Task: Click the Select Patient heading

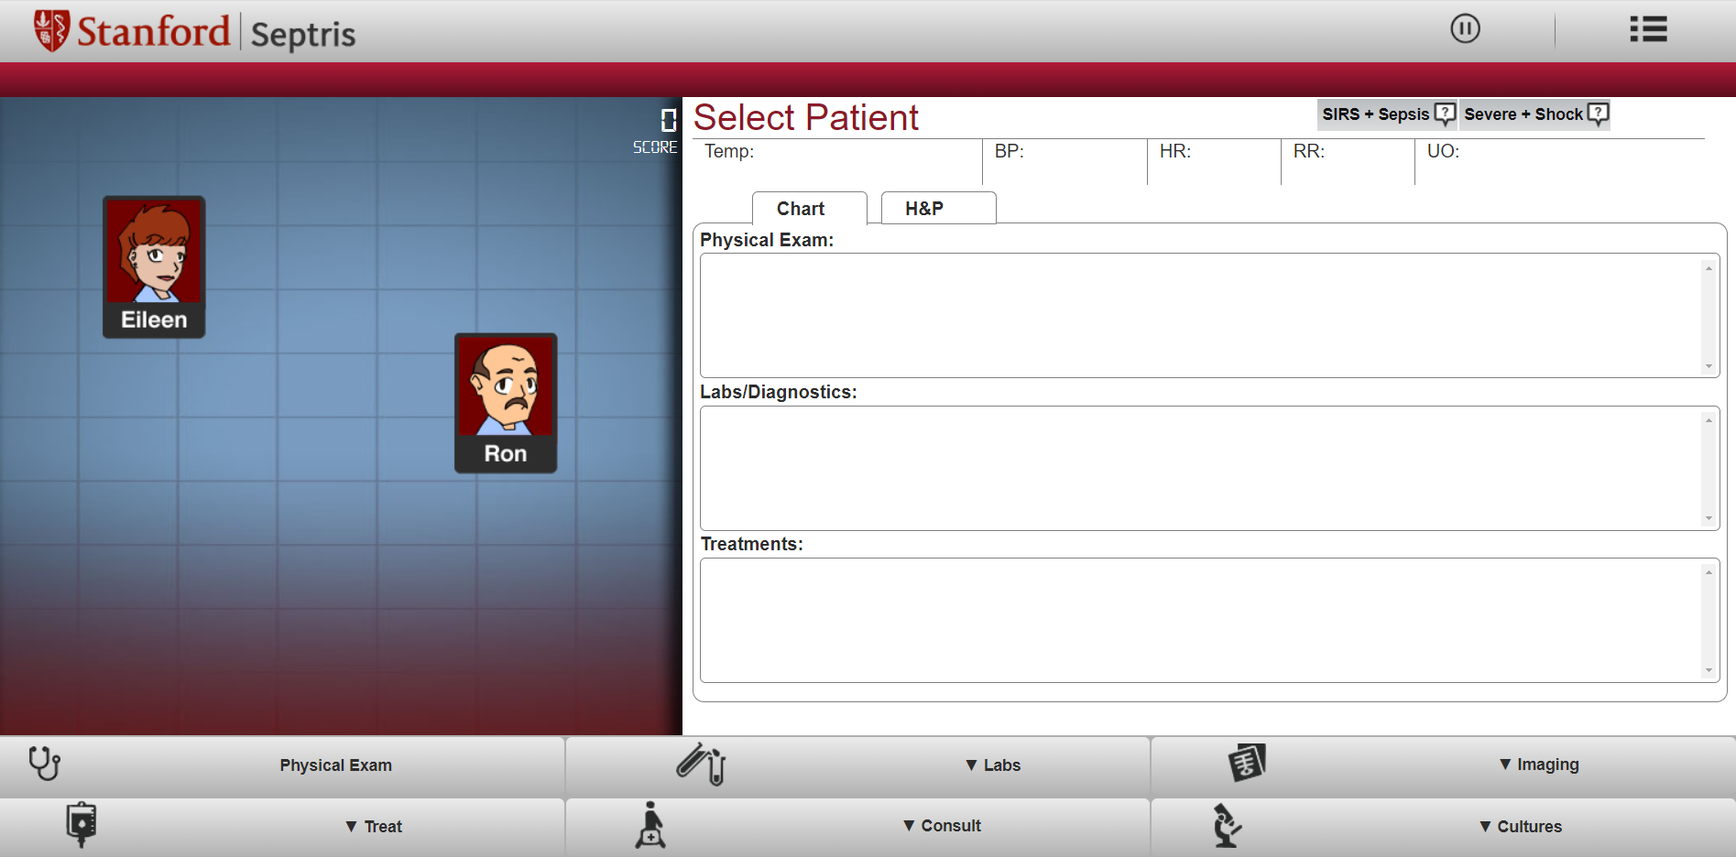Action: point(806,117)
